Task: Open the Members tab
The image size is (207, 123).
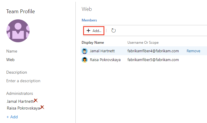Action: 89,20
